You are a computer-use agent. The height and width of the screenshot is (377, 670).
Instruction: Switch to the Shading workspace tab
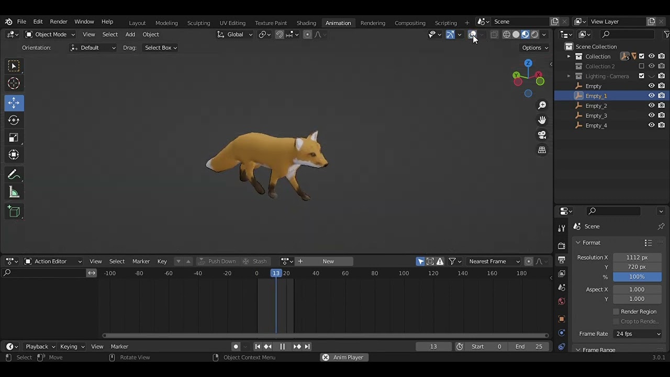pos(306,23)
